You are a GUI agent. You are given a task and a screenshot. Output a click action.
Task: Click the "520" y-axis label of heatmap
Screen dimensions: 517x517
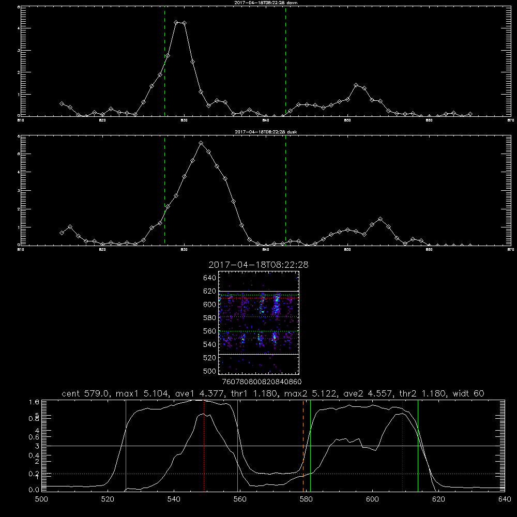point(210,358)
